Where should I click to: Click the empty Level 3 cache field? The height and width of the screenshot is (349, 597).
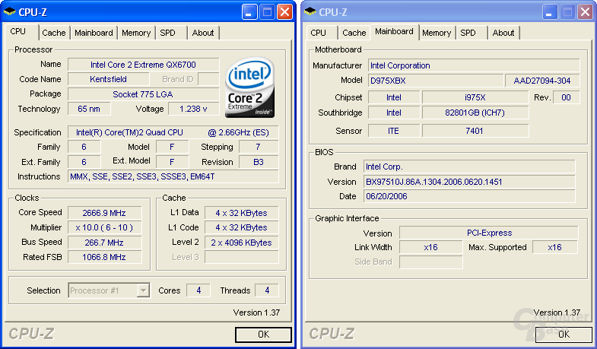pos(241,257)
